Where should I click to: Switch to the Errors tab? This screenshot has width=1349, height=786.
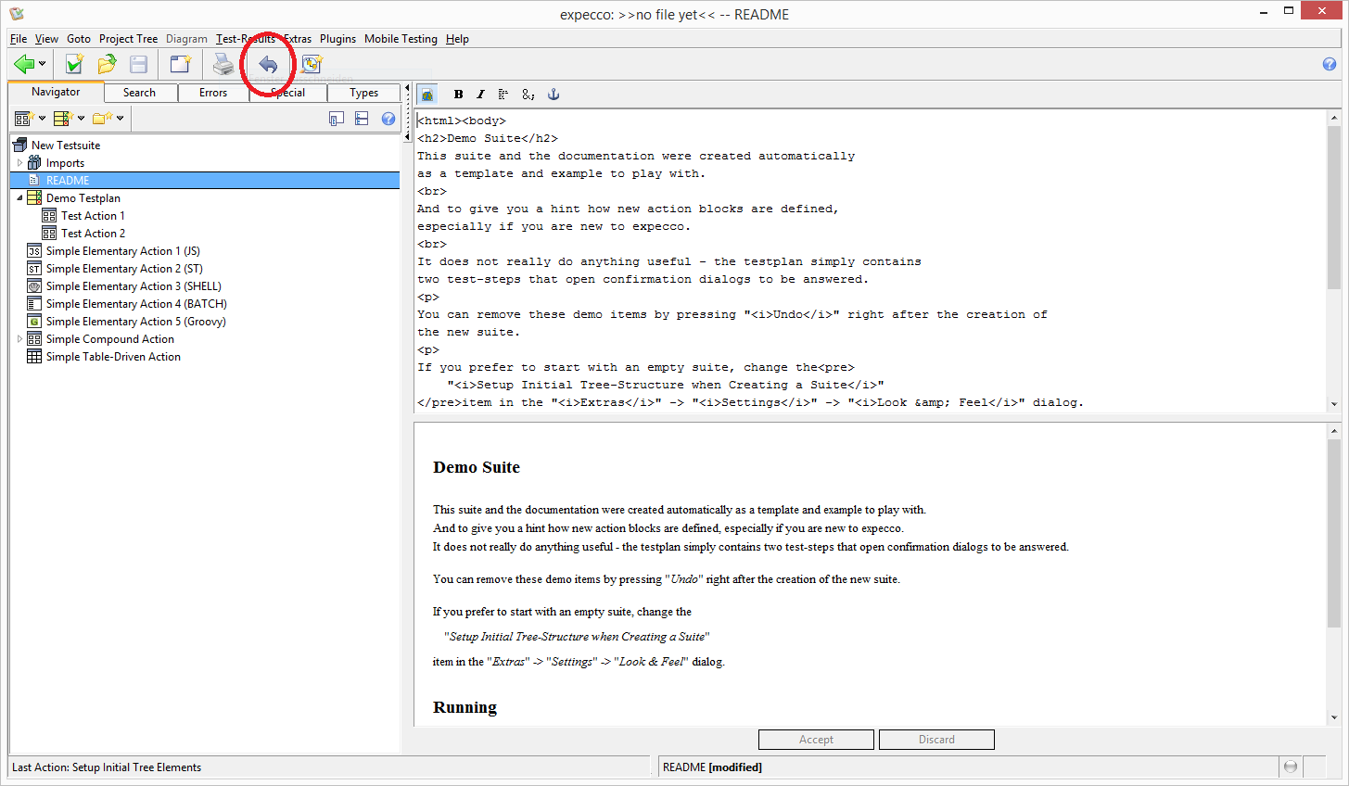pos(213,93)
